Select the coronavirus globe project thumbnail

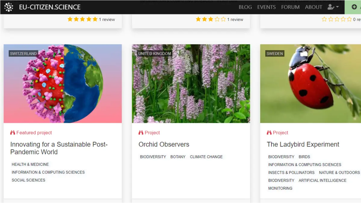(x=63, y=84)
